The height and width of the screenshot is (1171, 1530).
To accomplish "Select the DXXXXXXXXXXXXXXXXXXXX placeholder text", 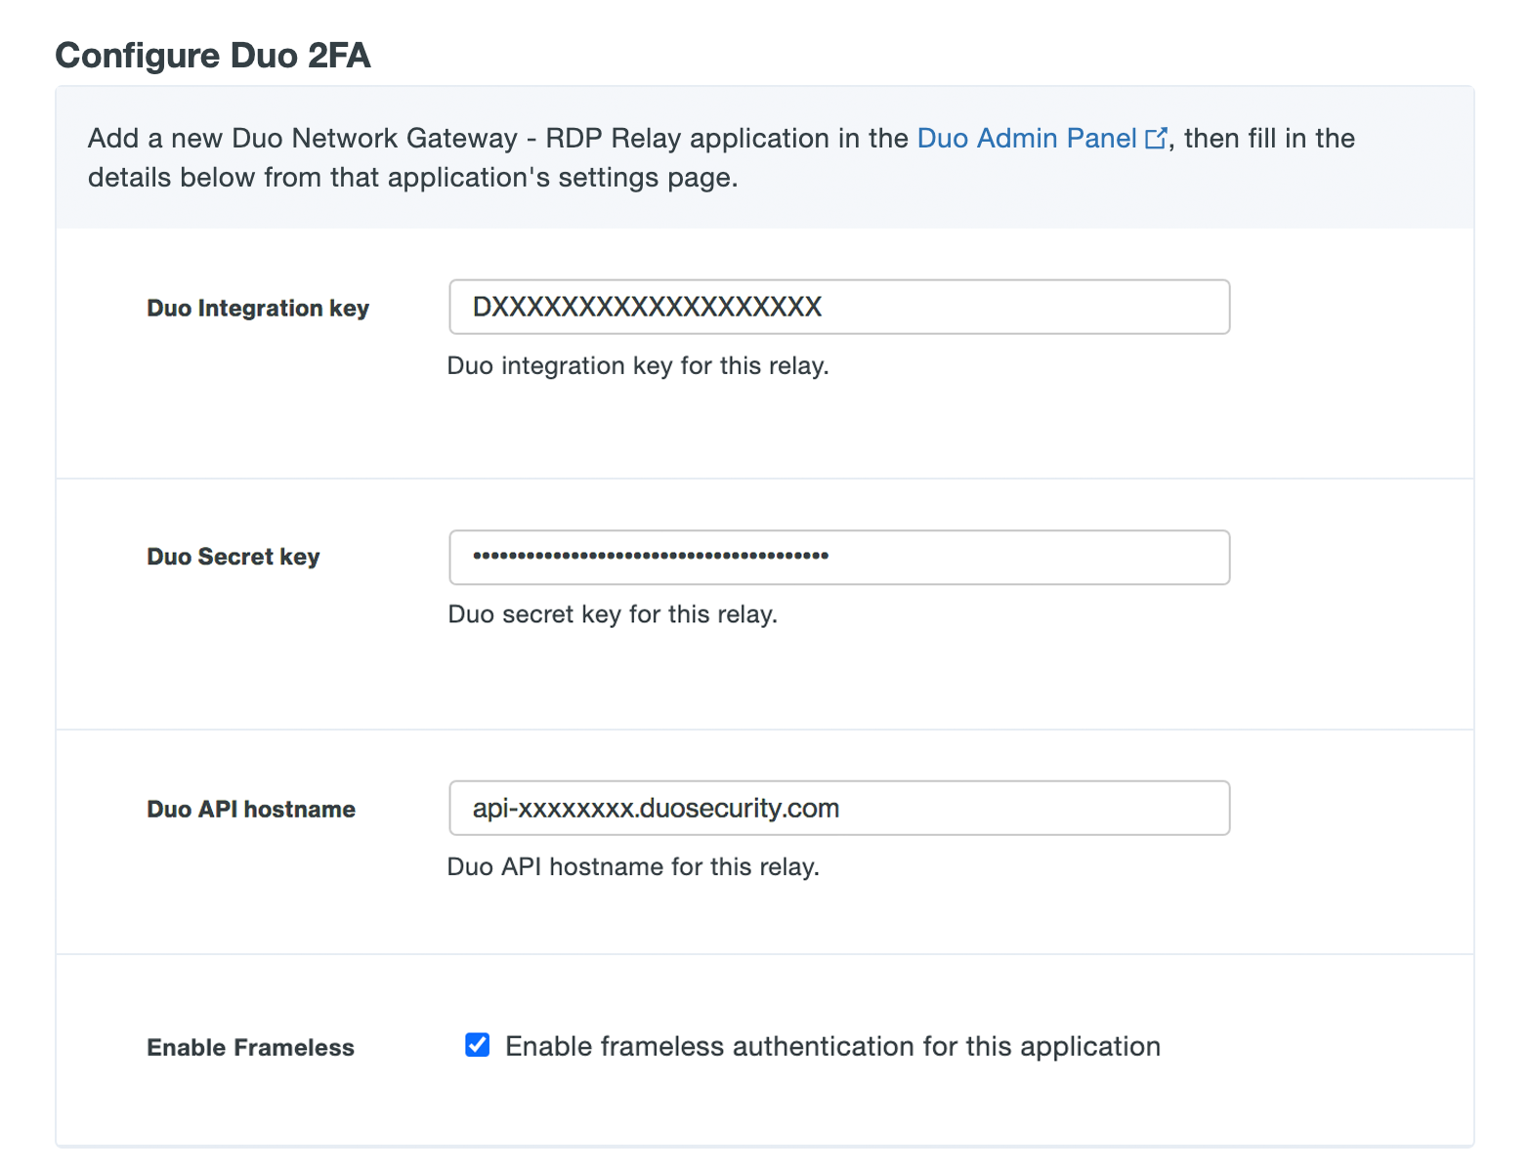I will pos(647,307).
